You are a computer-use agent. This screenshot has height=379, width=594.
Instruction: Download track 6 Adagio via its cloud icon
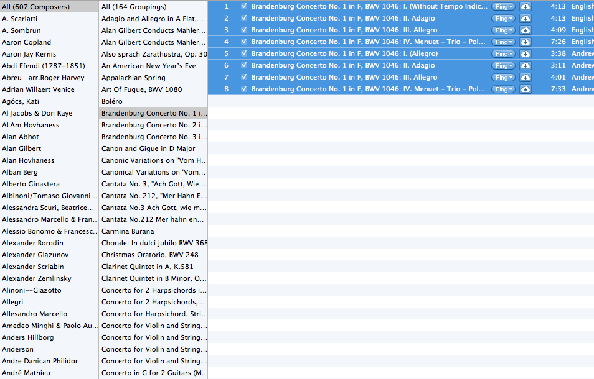[x=525, y=65]
